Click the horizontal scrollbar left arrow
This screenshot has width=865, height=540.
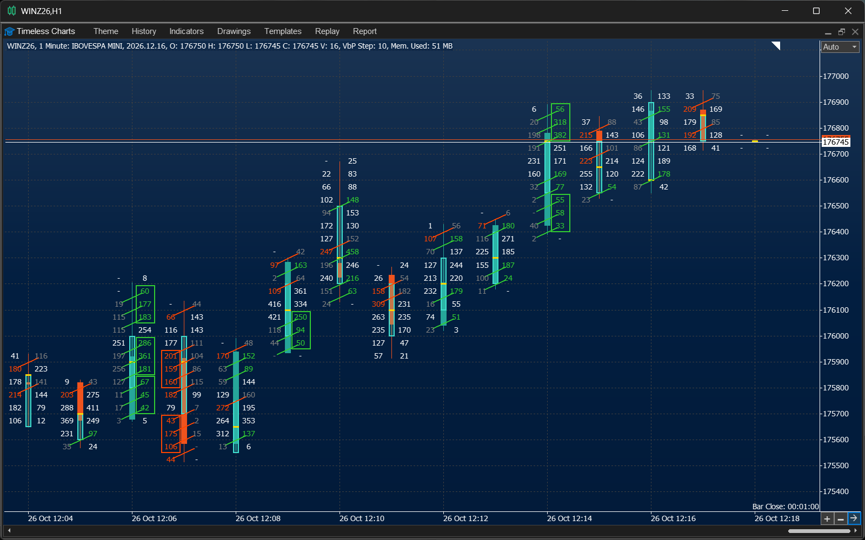pyautogui.click(x=9, y=531)
